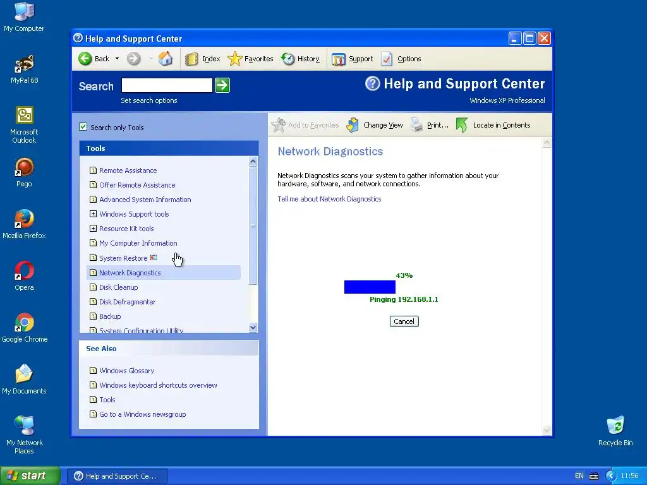This screenshot has height=485, width=647.
Task: Open the Index toolbar item
Action: pos(202,59)
